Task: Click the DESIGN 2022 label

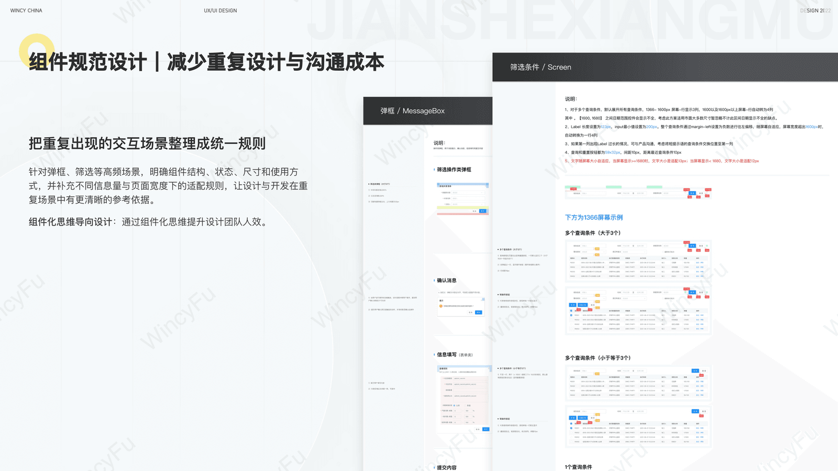Action: (815, 10)
